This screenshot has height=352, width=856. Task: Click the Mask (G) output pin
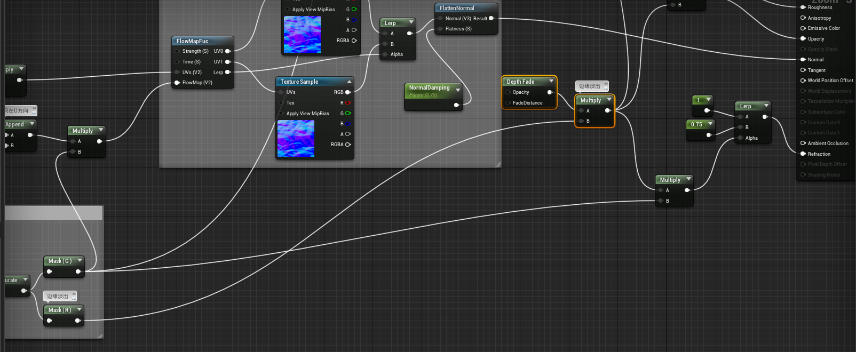[78, 271]
